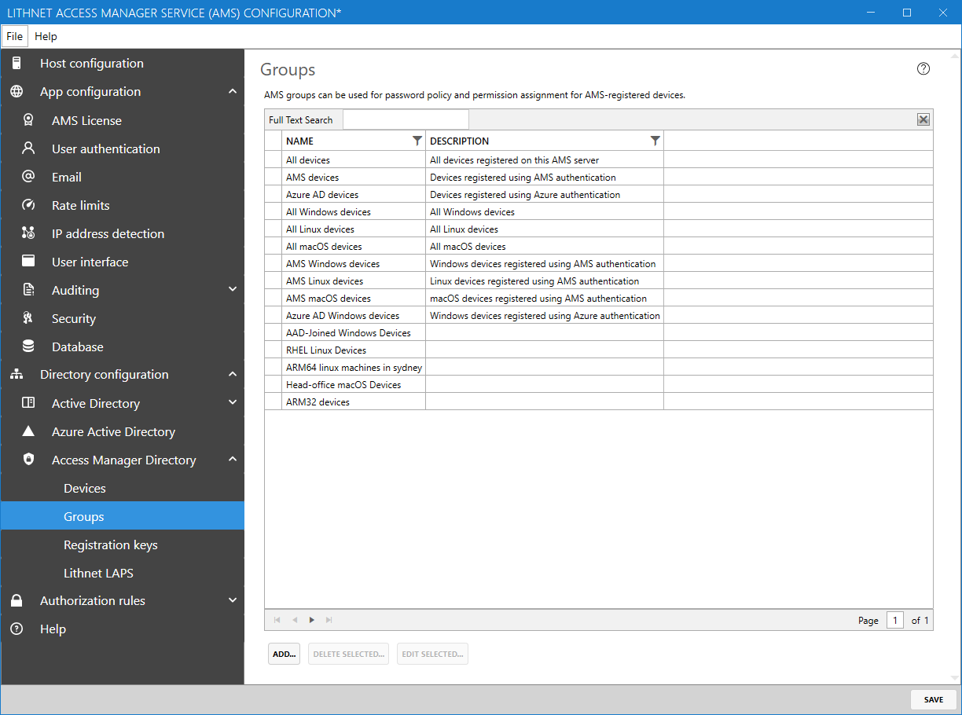Click the Email at-sign icon
This screenshot has width=962, height=715.
tap(28, 177)
